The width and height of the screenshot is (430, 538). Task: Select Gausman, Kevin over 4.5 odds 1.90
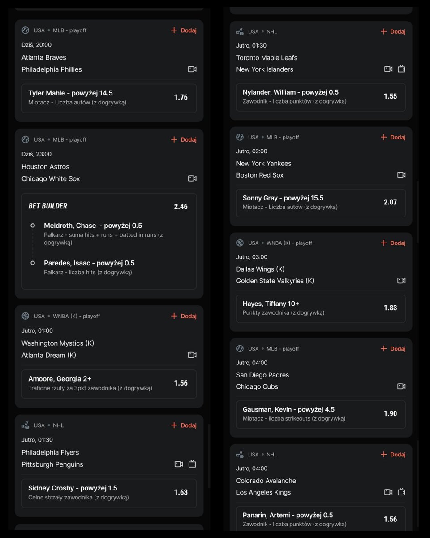coord(321,414)
